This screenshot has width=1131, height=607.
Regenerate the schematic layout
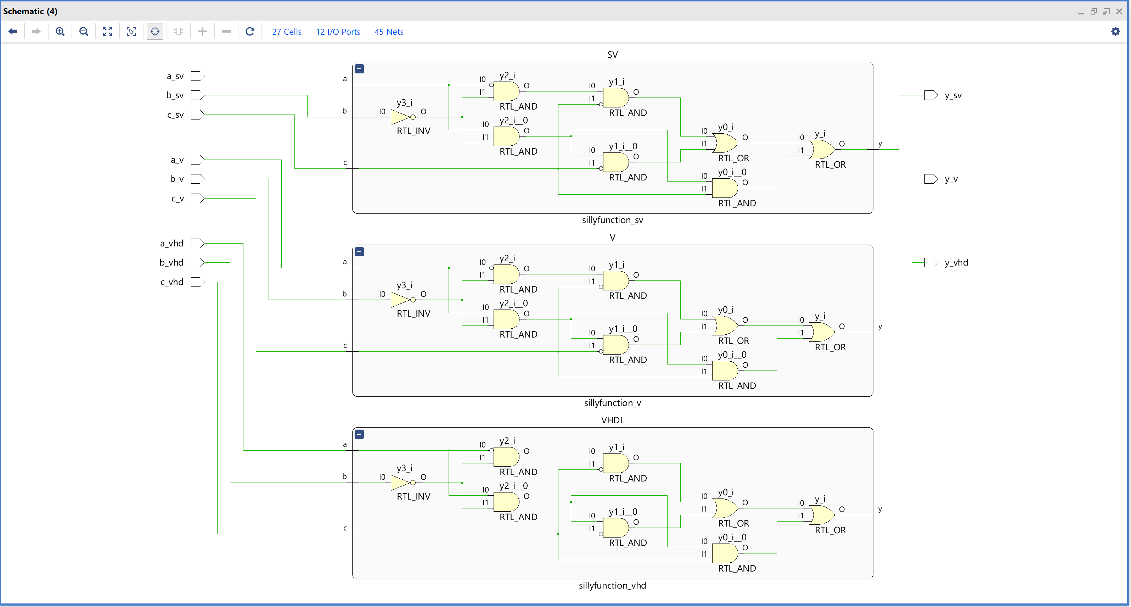point(250,31)
